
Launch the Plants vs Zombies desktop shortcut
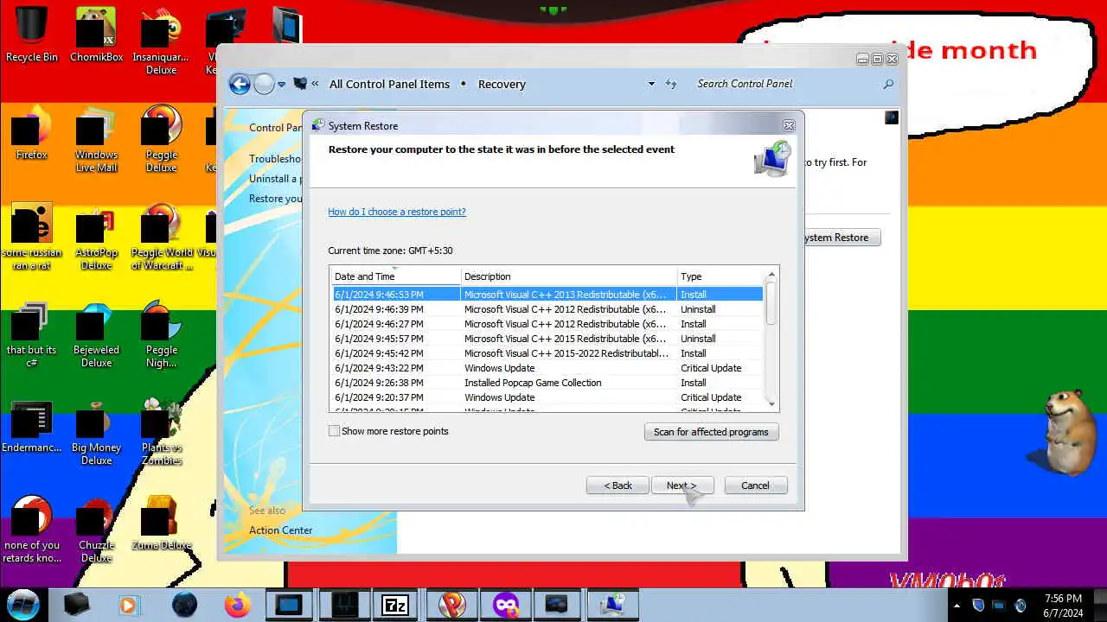[161, 431]
